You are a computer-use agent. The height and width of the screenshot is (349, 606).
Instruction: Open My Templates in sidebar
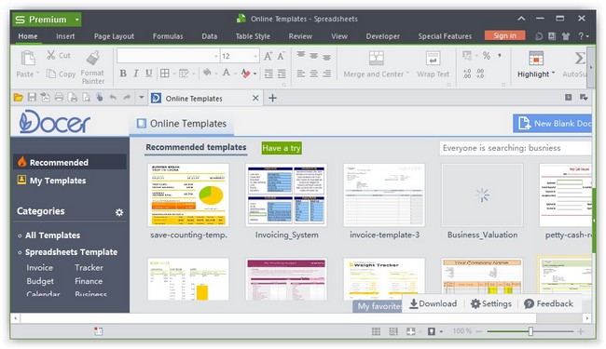tap(51, 181)
